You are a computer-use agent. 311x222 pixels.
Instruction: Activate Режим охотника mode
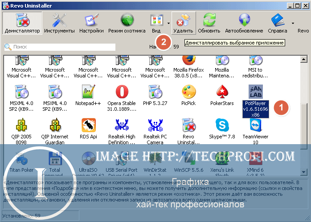coord(127,23)
